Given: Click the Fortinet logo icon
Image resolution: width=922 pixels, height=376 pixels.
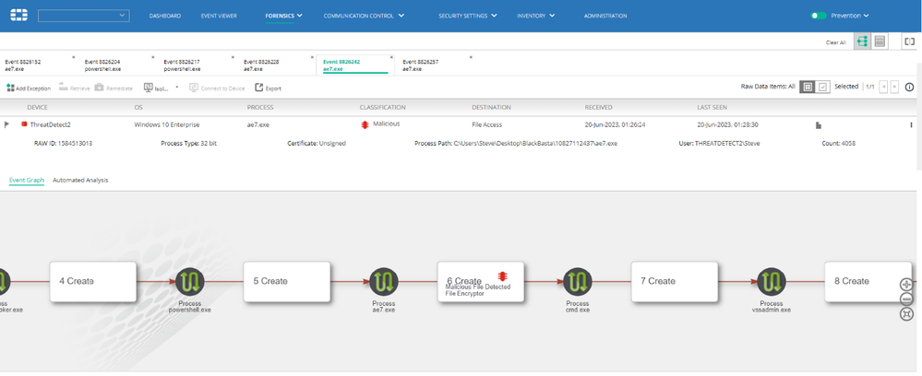Looking at the screenshot, I should [x=17, y=16].
